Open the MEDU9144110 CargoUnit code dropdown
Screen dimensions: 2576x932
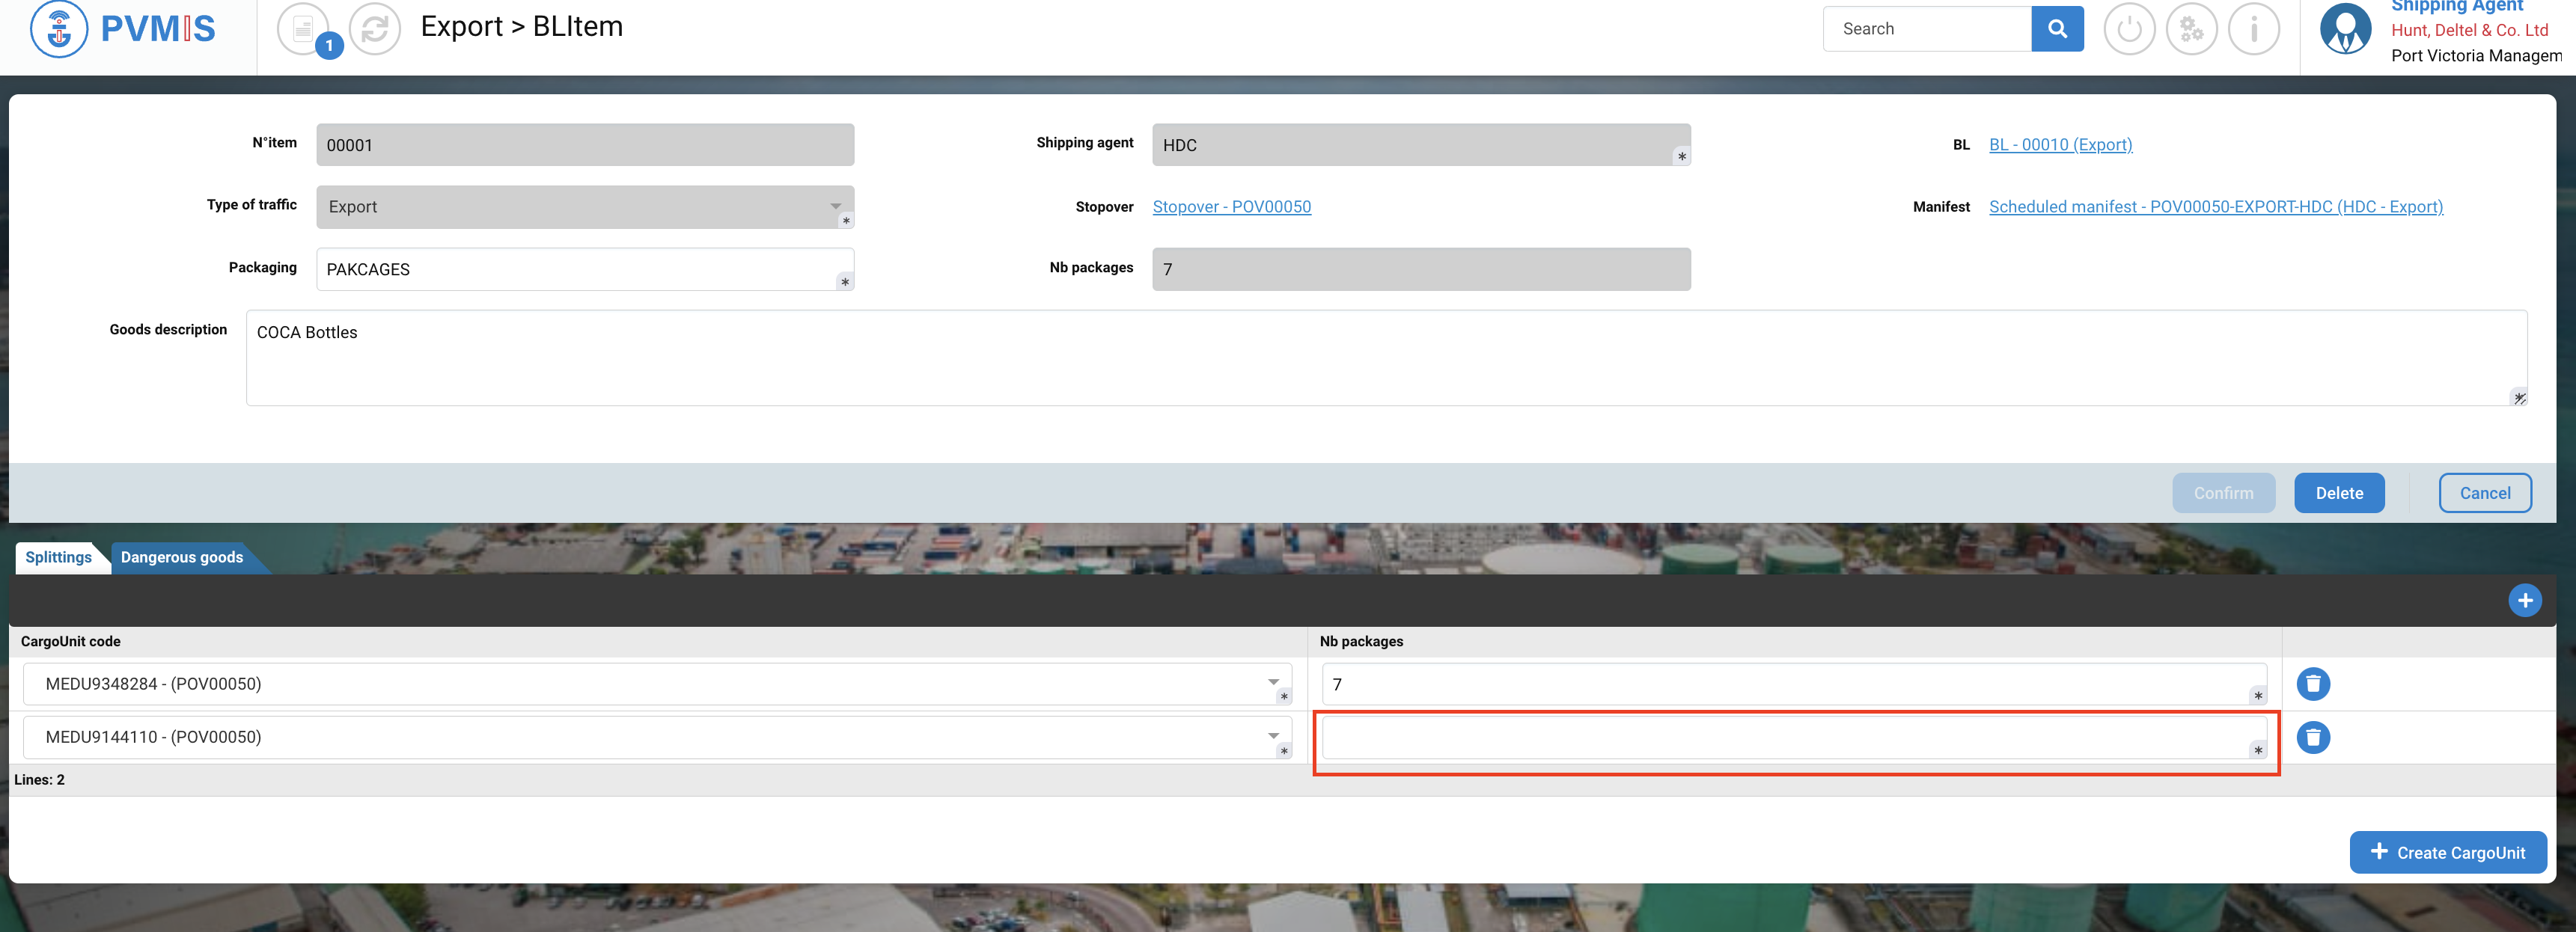pyautogui.click(x=1273, y=736)
